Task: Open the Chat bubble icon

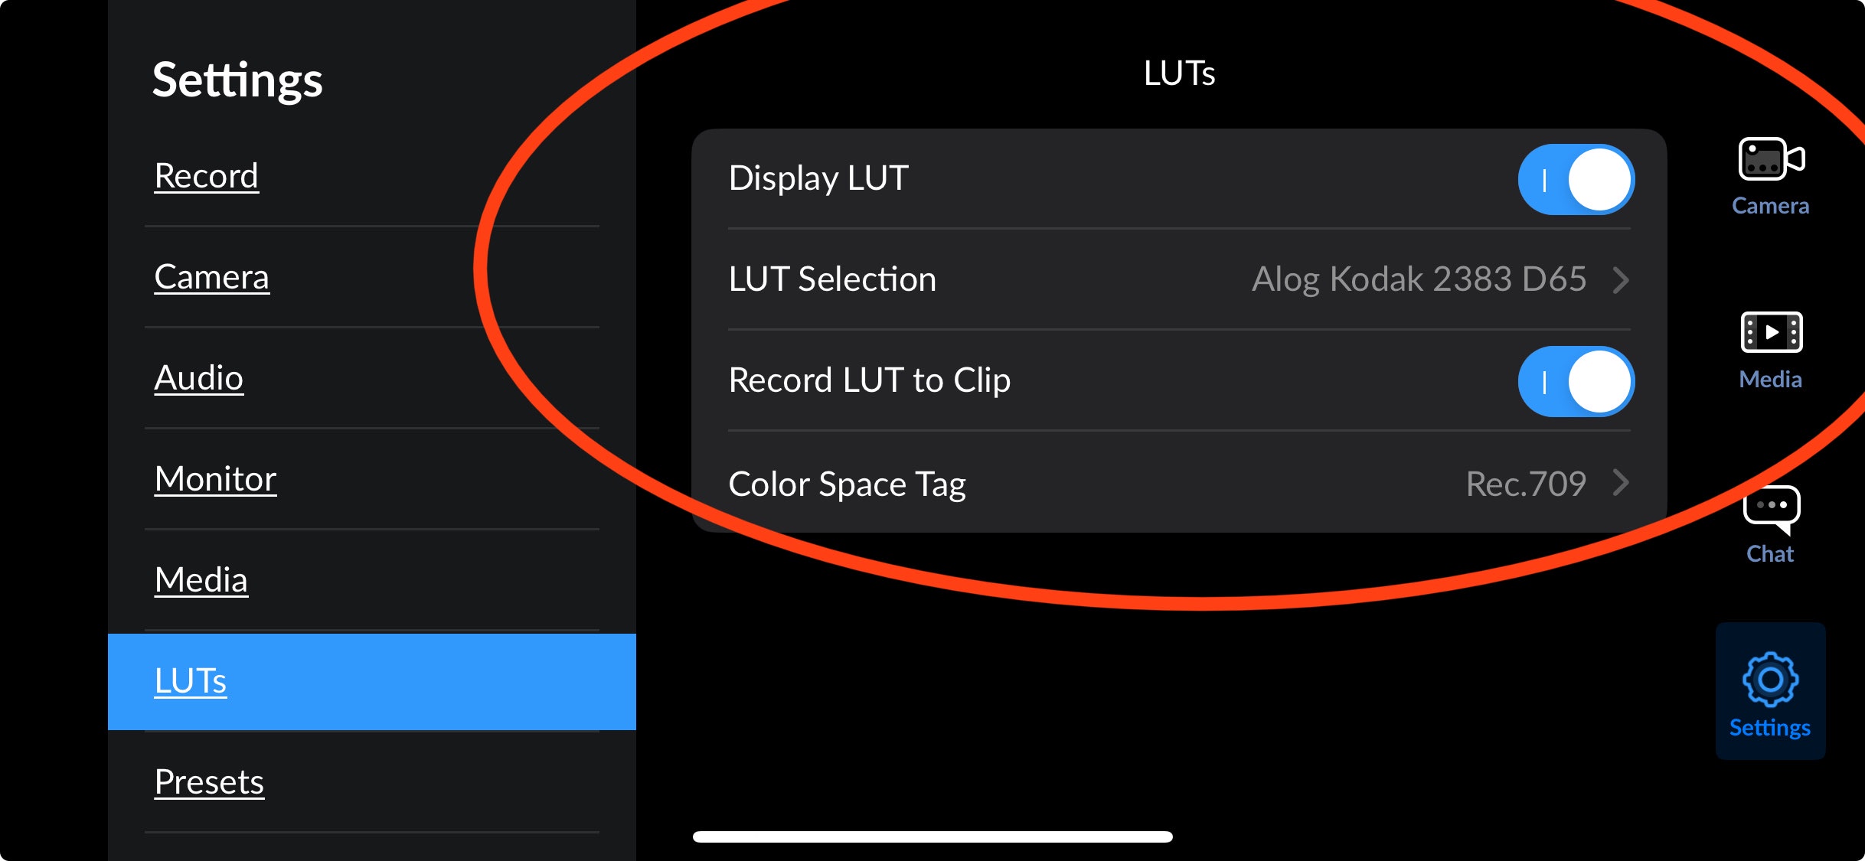Action: 1771,508
